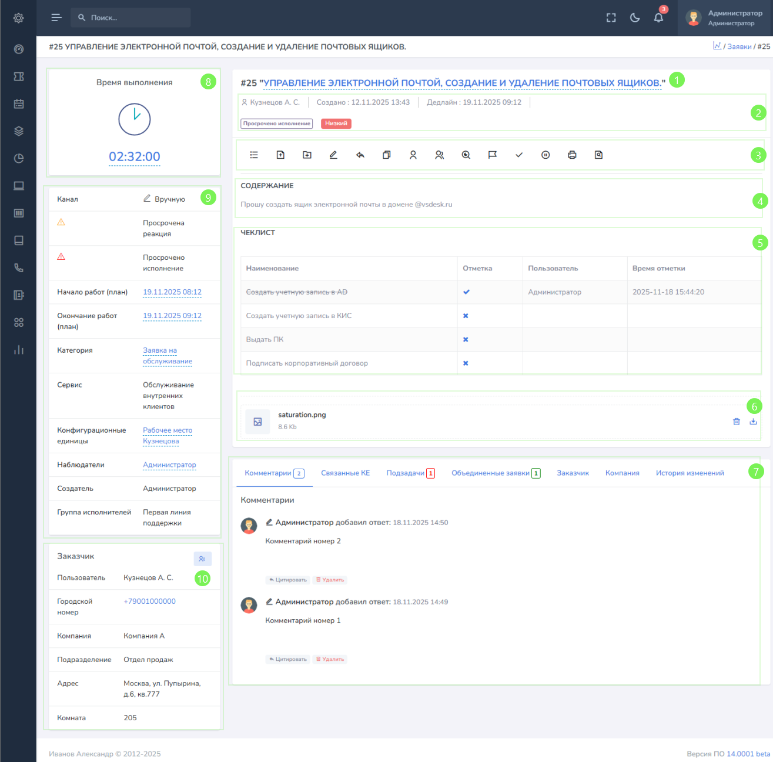Click the flag icon in ticket toolbar
Image resolution: width=773 pixels, height=762 pixels.
point(493,155)
